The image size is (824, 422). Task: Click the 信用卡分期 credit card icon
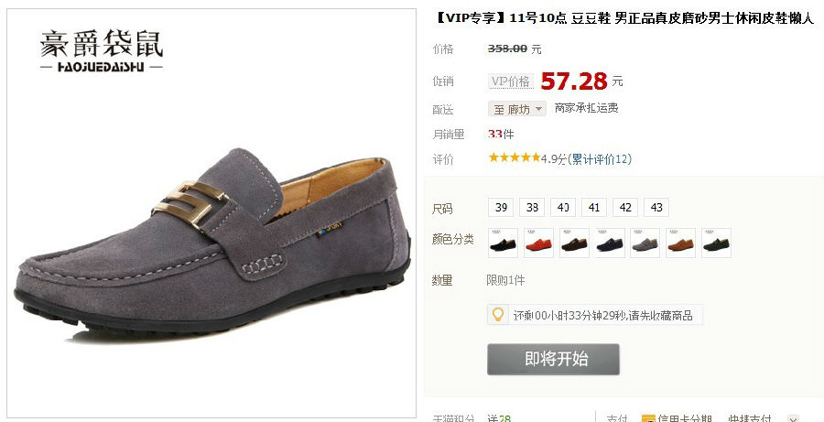coord(648,419)
